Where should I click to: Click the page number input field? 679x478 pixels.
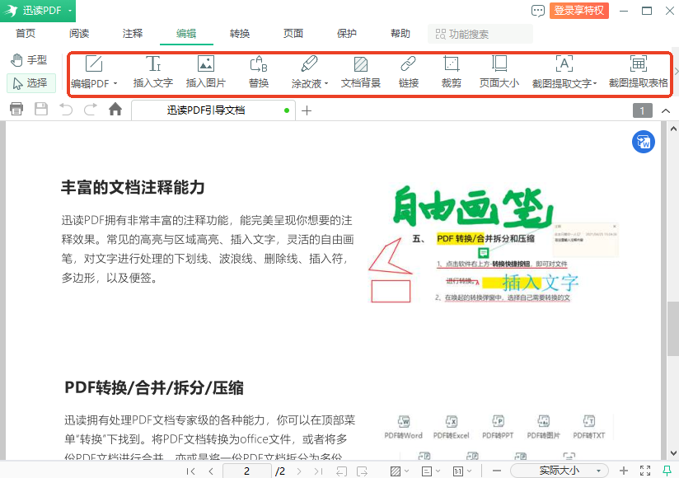pyautogui.click(x=247, y=471)
